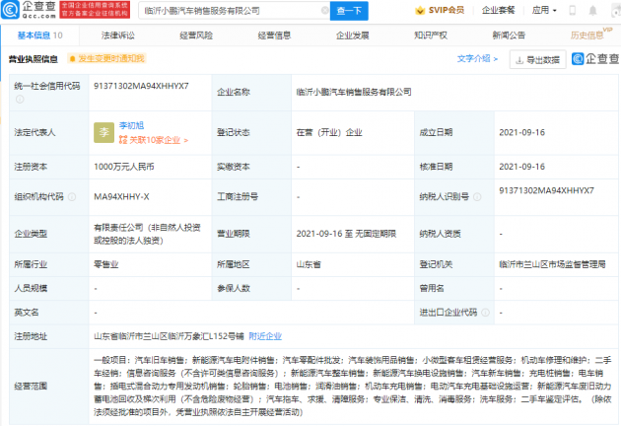Select registered capital 1000万元人民币
This screenshot has height=426, width=621.
tap(123, 167)
